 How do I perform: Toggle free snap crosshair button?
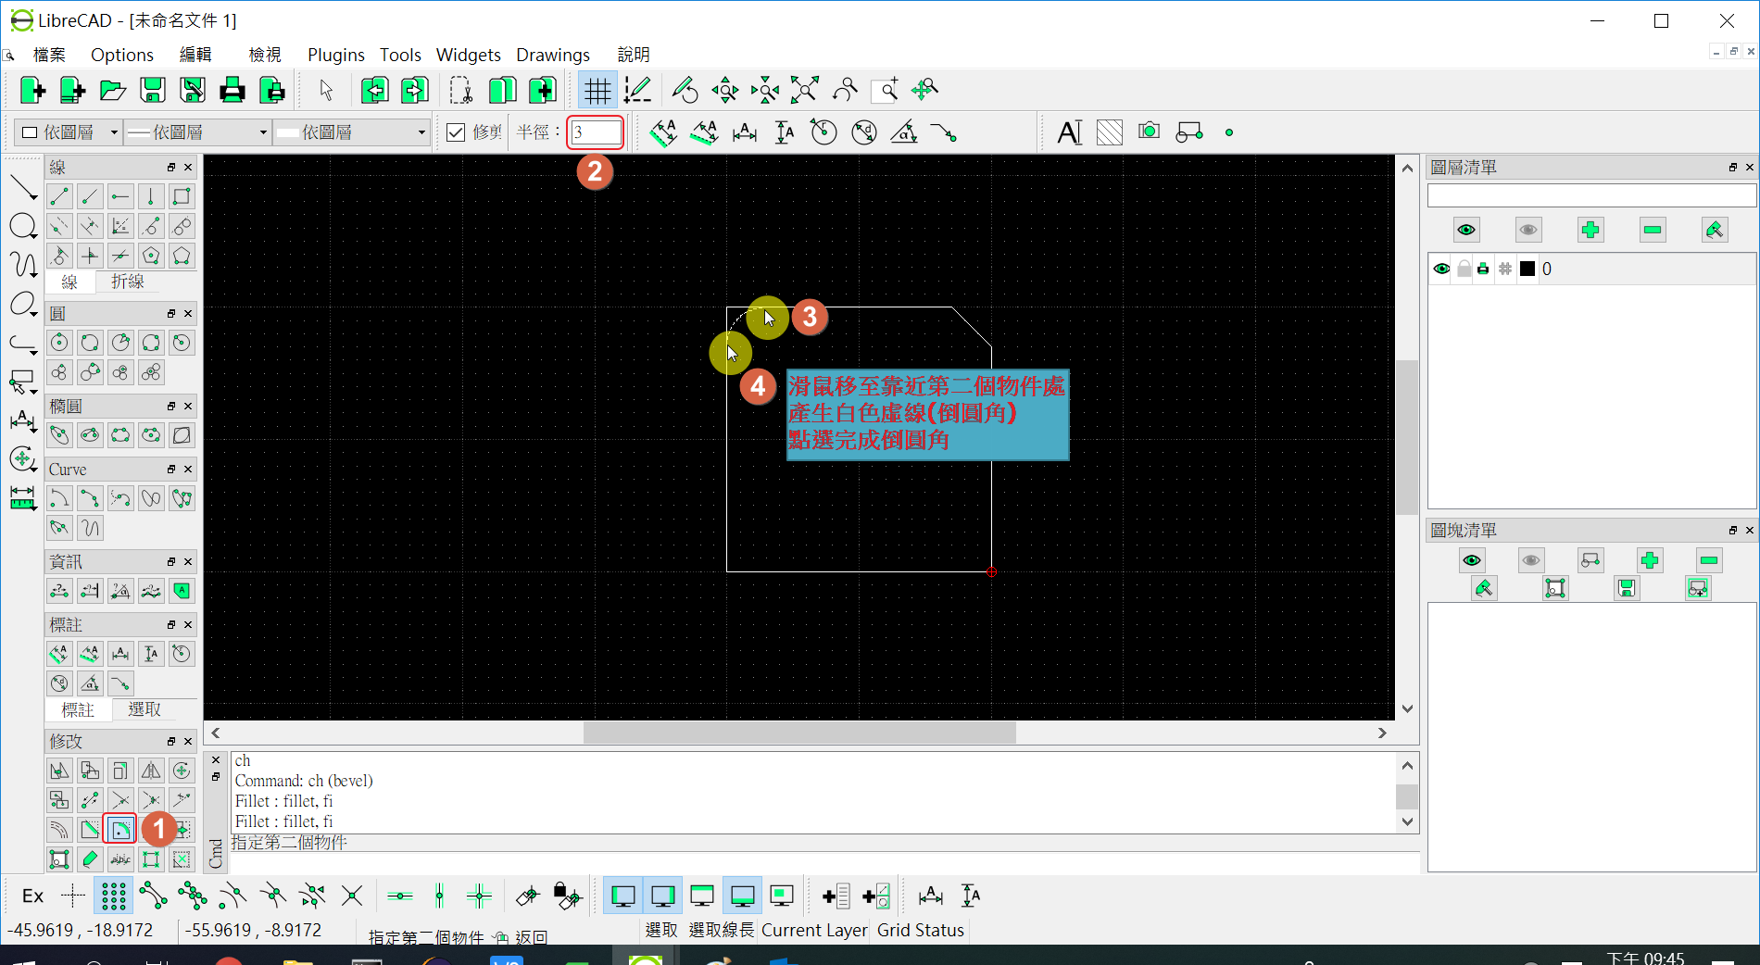click(73, 896)
